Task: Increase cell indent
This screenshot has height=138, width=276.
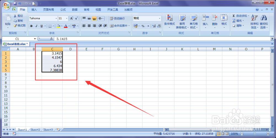Action: (x=105, y=26)
